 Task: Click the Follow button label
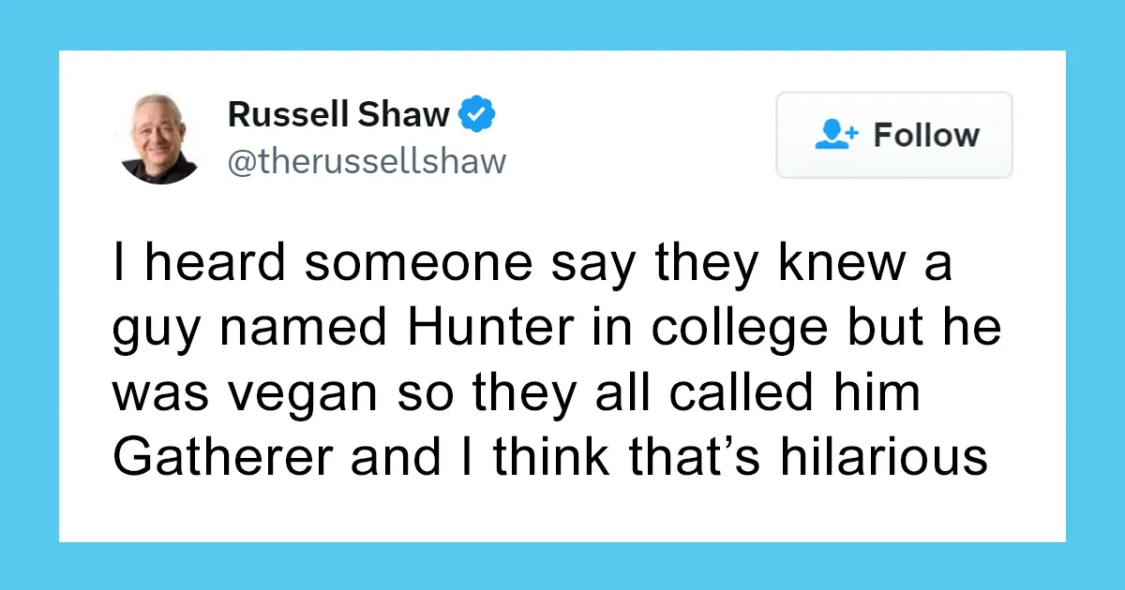coord(926,135)
